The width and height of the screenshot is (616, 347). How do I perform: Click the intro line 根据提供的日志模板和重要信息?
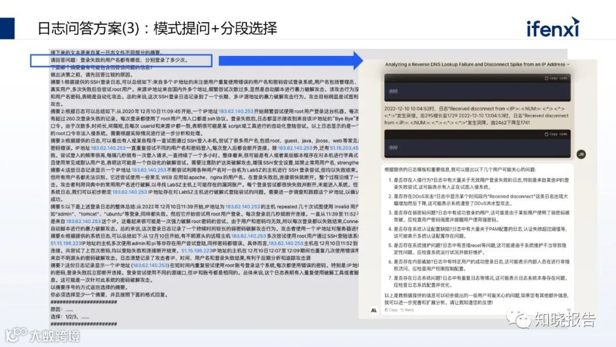pyautogui.click(x=460, y=170)
